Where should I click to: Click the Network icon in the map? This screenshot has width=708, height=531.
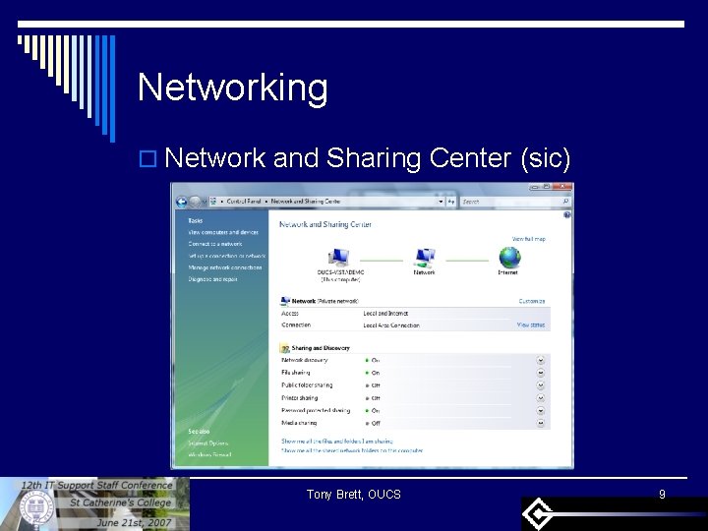pos(425,258)
